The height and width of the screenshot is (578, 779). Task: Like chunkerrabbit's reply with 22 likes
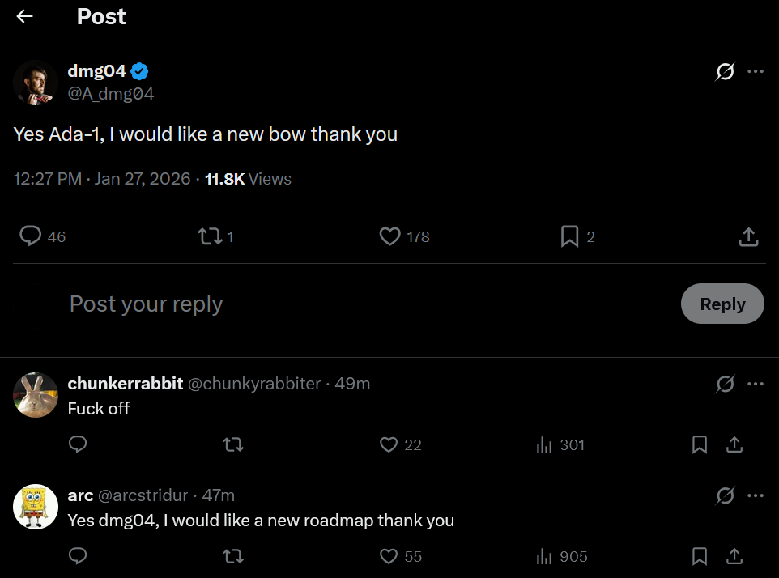click(x=389, y=444)
